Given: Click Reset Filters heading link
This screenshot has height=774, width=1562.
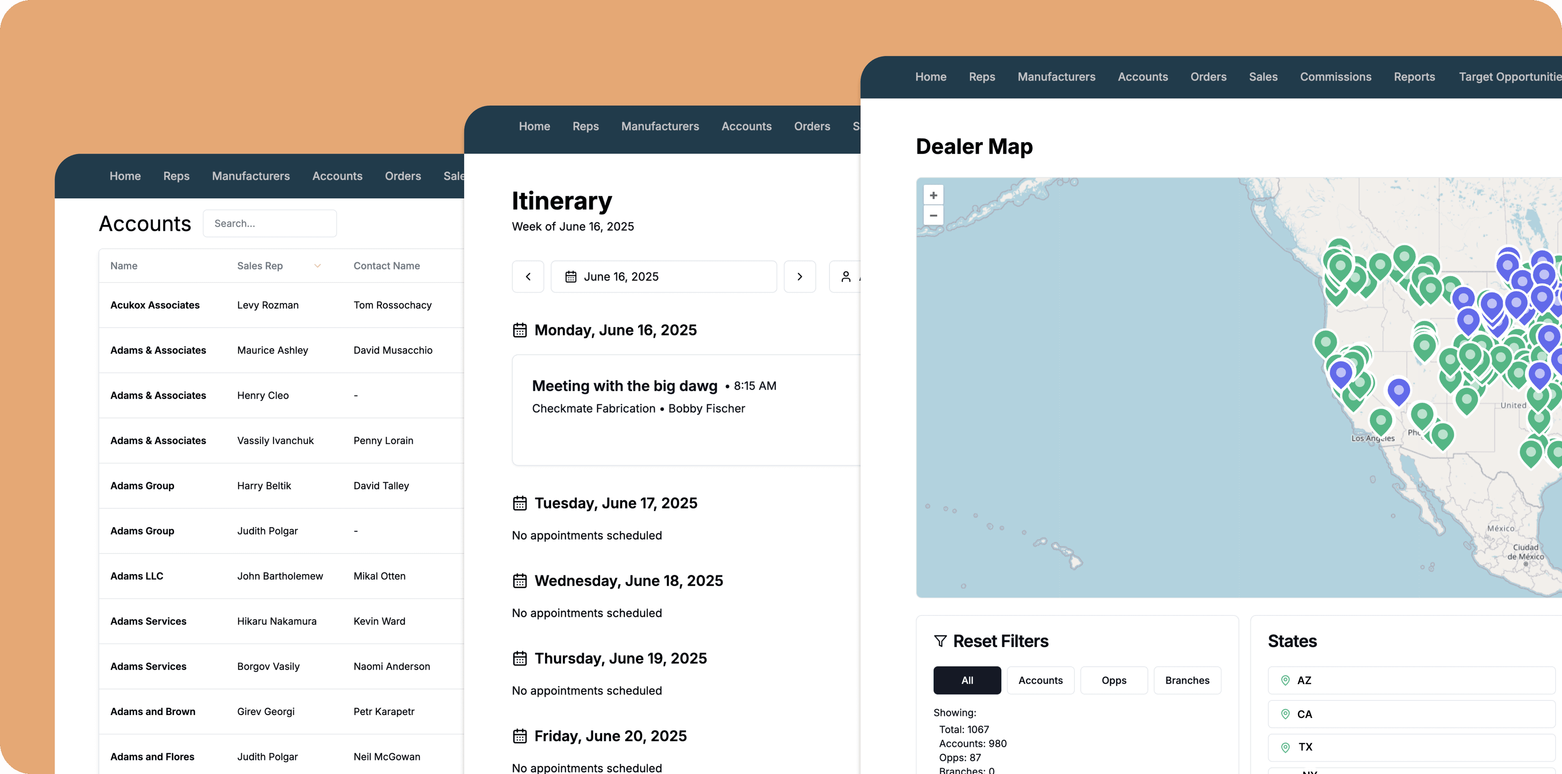Looking at the screenshot, I should click(x=1001, y=641).
